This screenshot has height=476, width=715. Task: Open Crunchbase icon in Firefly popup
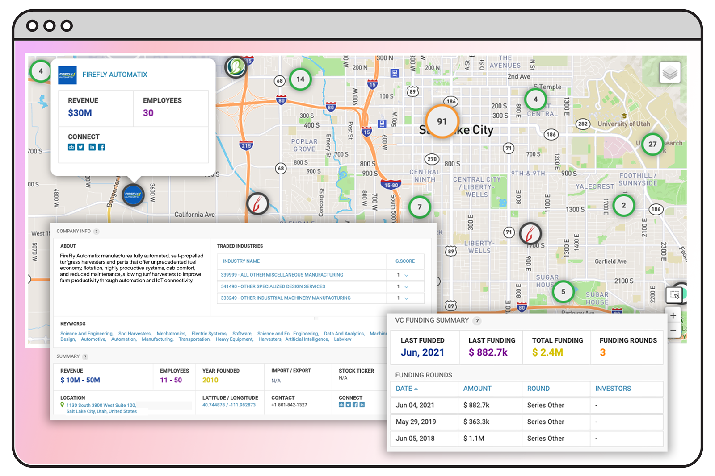(x=71, y=147)
